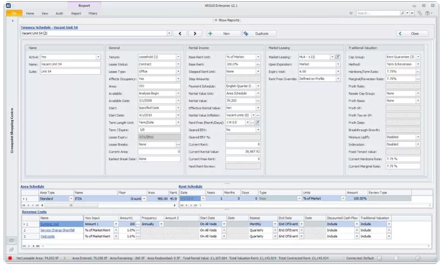The image size is (443, 267).
Task: Click the Close button with back arrow
Action: (412, 33)
